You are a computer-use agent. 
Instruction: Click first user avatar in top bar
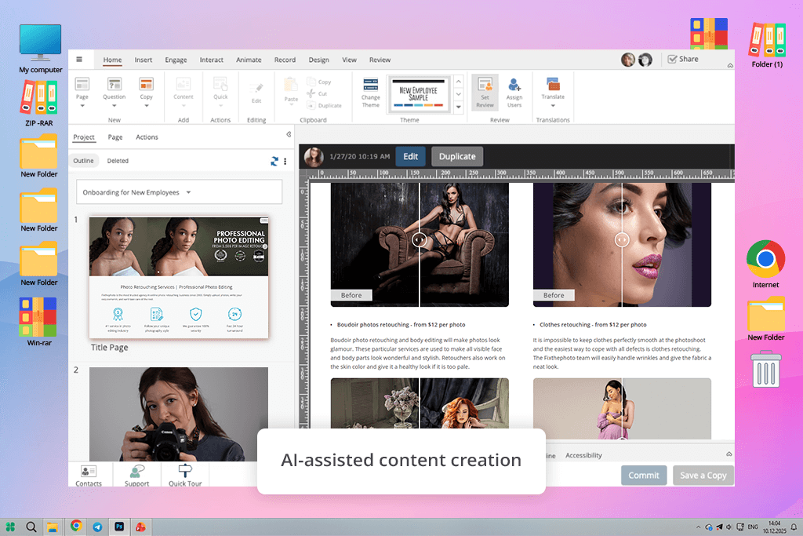[628, 60]
